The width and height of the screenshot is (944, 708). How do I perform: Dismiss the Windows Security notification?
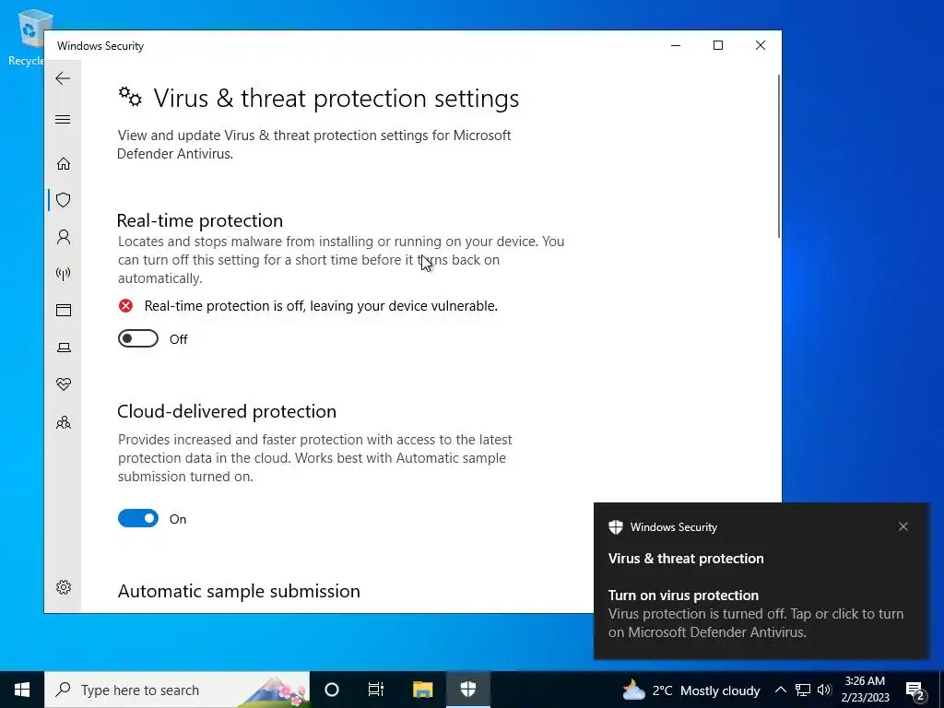click(903, 526)
